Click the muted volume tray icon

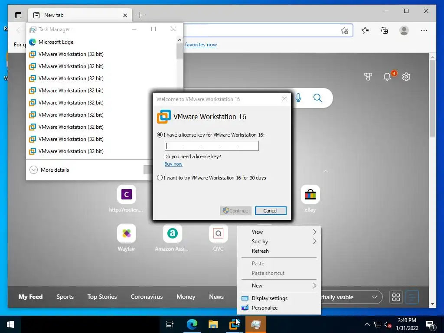(x=388, y=324)
